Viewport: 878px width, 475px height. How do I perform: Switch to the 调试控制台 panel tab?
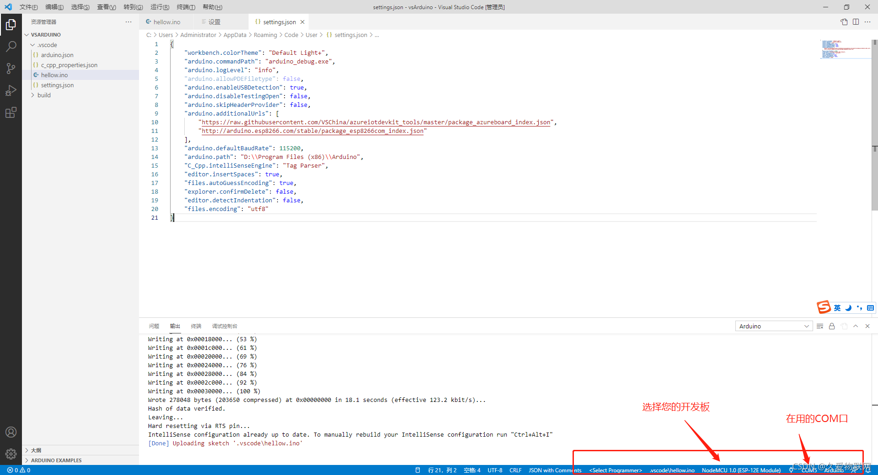coord(225,326)
